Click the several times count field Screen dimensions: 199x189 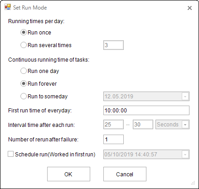(113, 45)
